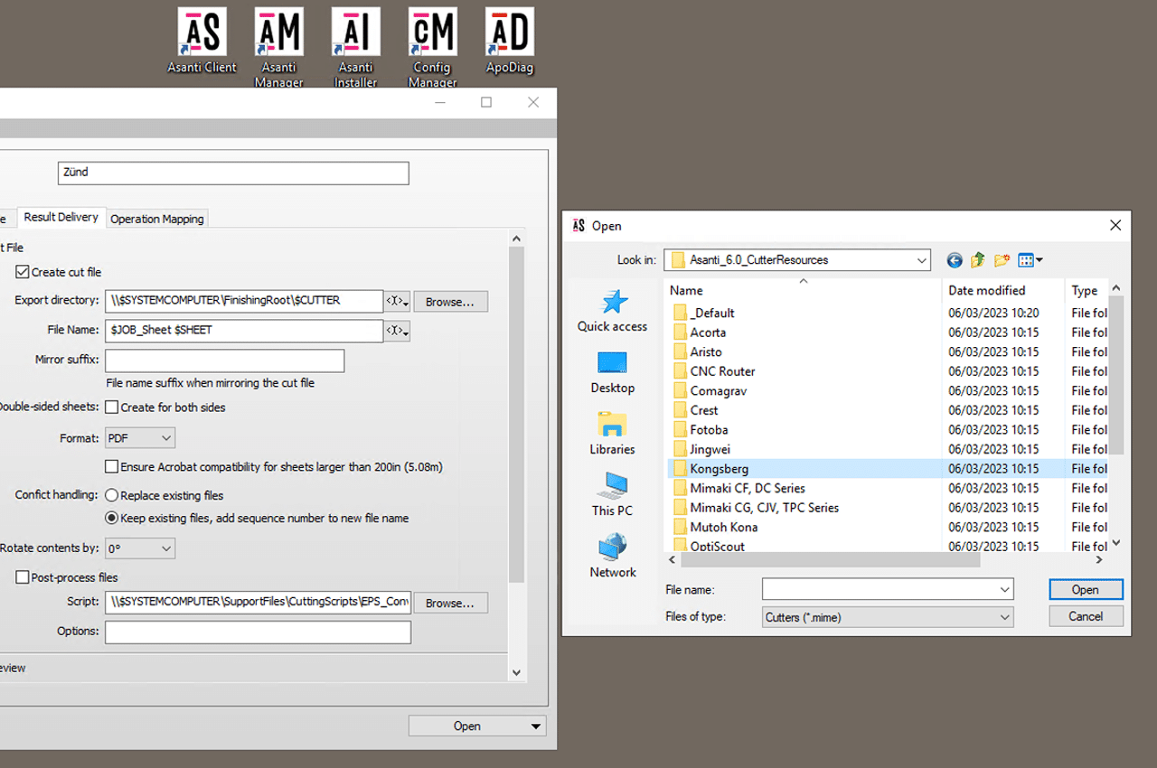Select the Crest folder icon
The image size is (1157, 768).
[681, 410]
